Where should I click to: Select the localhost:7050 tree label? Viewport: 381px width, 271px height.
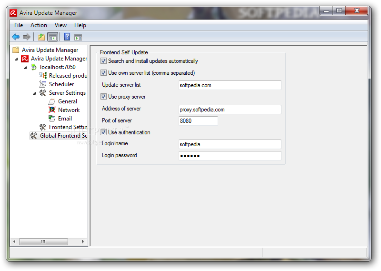58,67
